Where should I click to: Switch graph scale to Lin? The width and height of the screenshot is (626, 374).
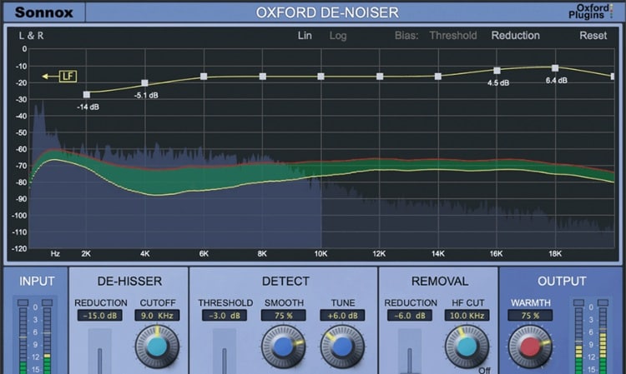click(x=305, y=36)
